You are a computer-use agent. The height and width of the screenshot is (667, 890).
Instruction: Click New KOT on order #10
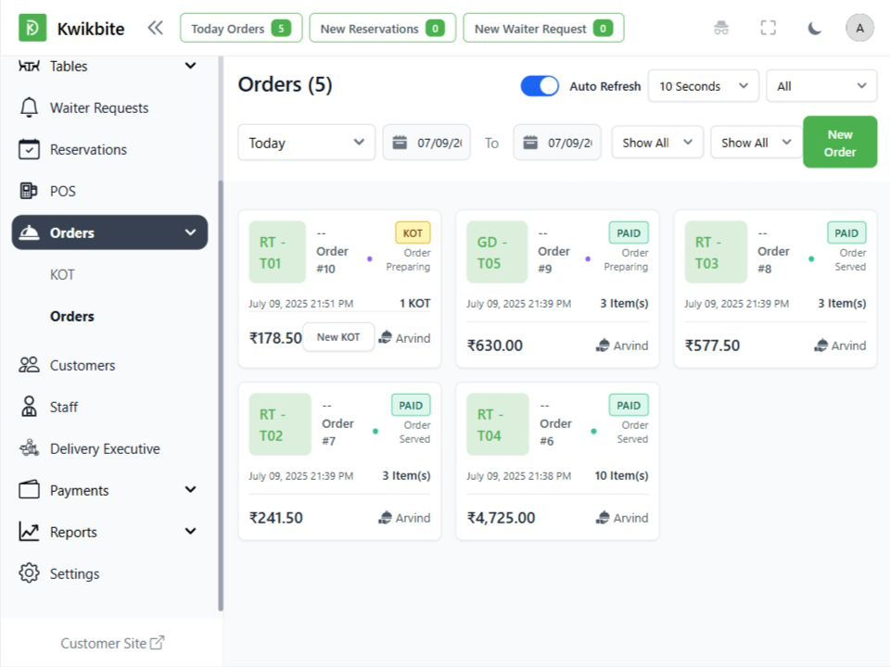click(338, 337)
